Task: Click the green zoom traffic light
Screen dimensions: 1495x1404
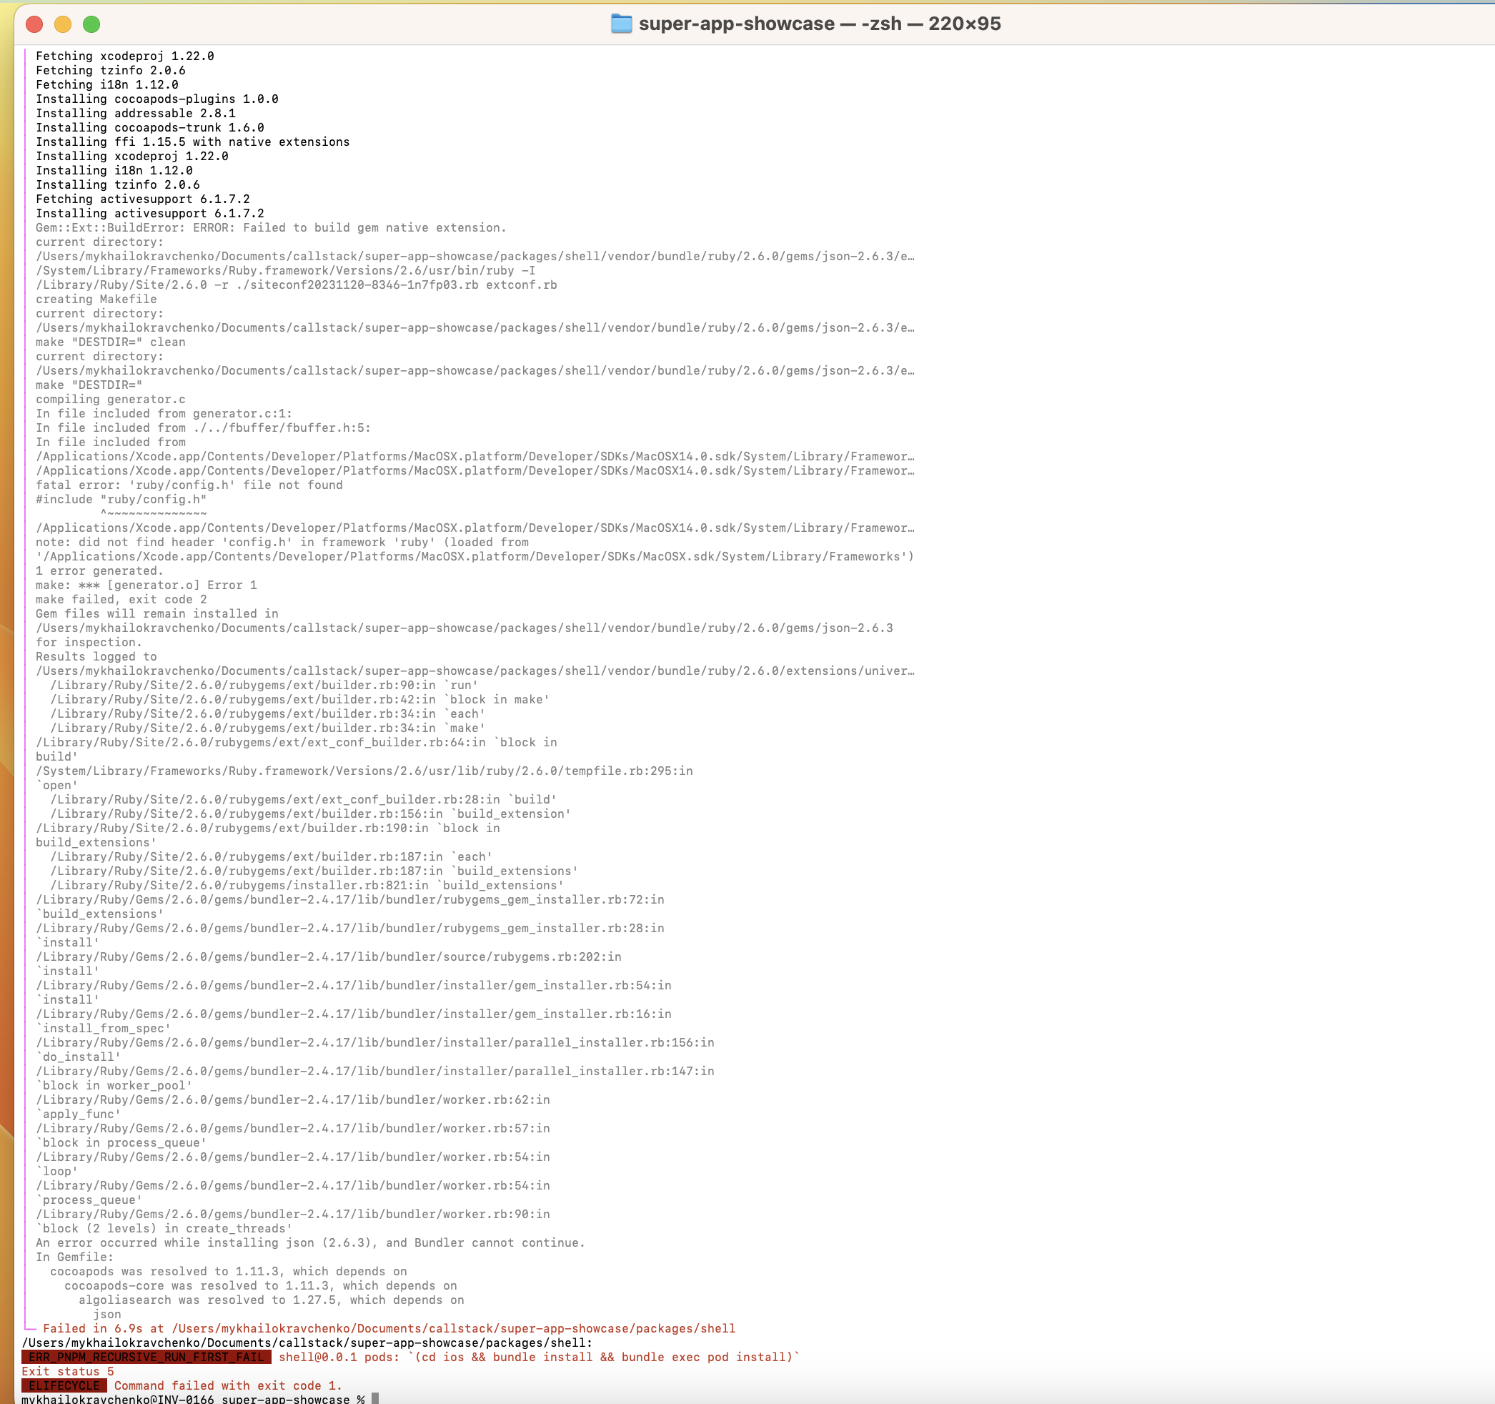Action: point(91,24)
